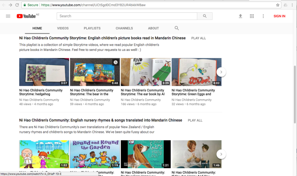This screenshot has height=176, width=297.
Task: Search within the channel icon
Action: [177, 28]
